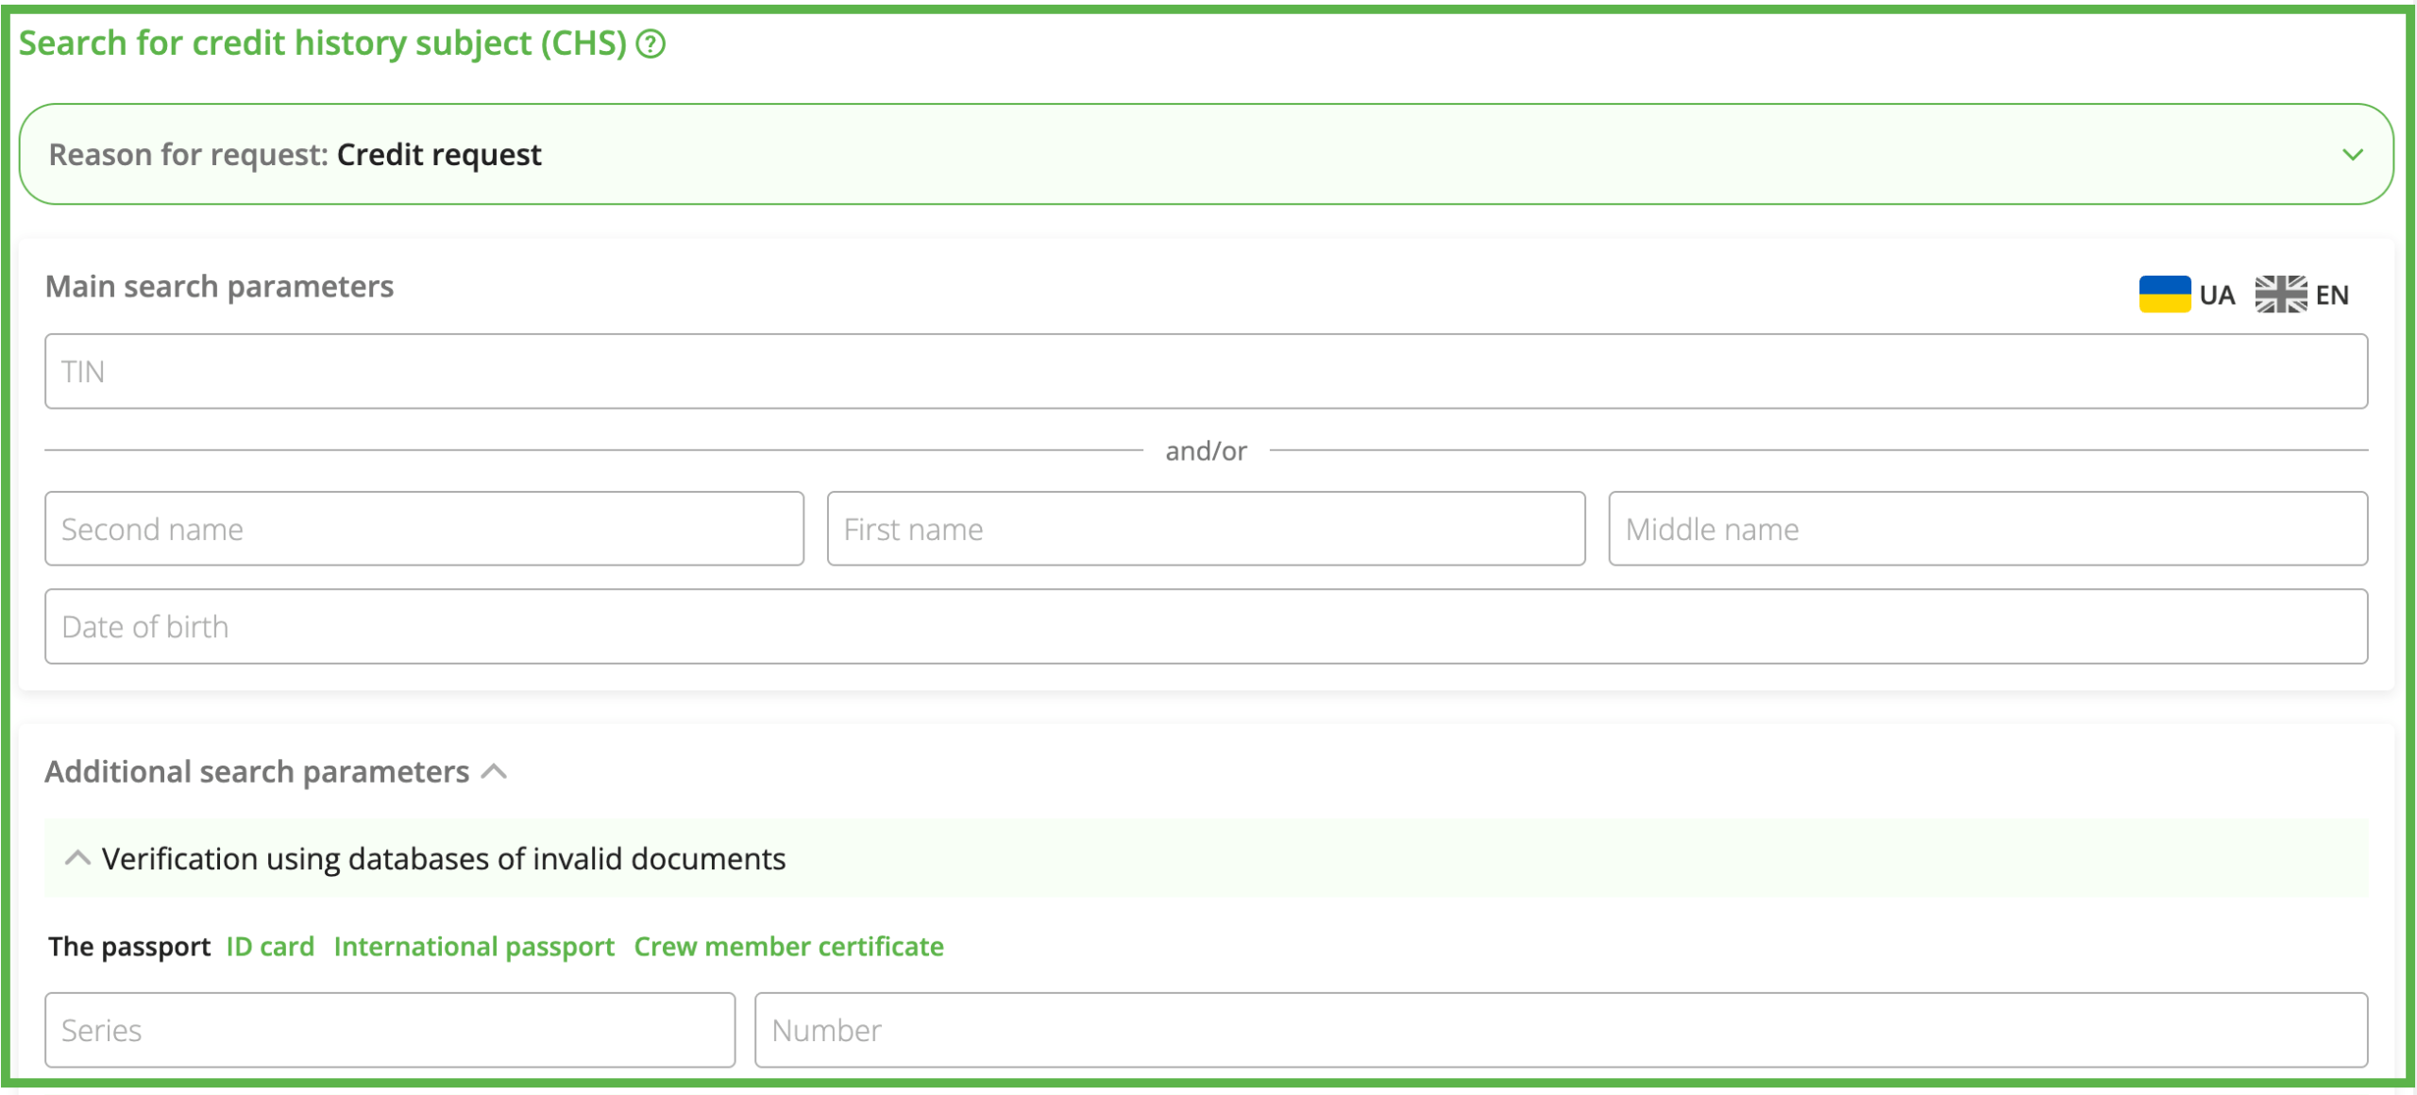Click the passport Number field
The width and height of the screenshot is (2417, 1095).
(x=1560, y=1030)
